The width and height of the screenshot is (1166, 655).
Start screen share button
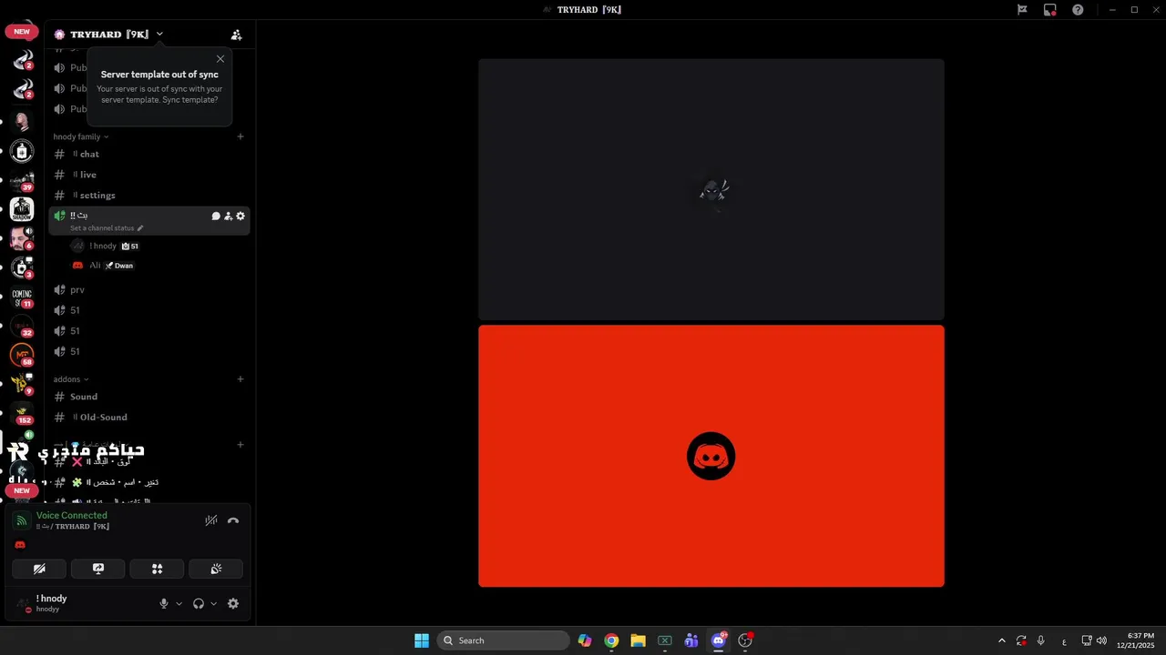click(x=98, y=569)
